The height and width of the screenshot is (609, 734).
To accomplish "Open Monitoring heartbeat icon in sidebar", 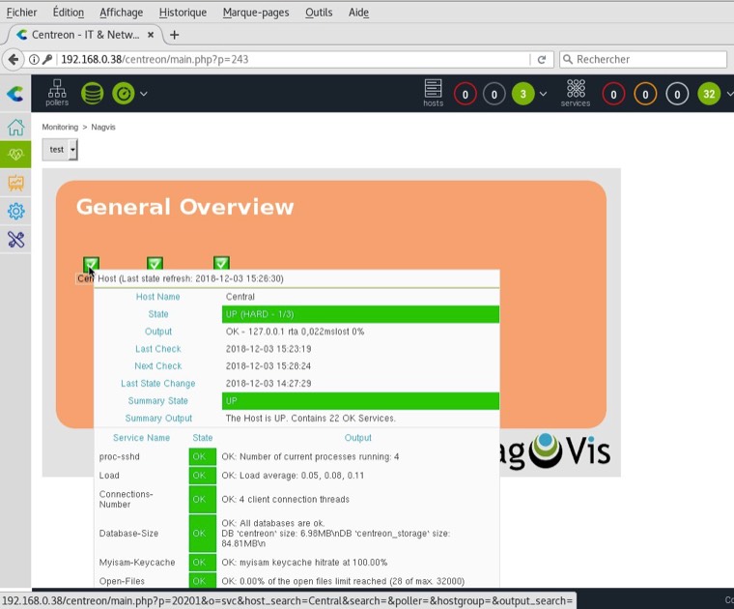I will coord(15,155).
